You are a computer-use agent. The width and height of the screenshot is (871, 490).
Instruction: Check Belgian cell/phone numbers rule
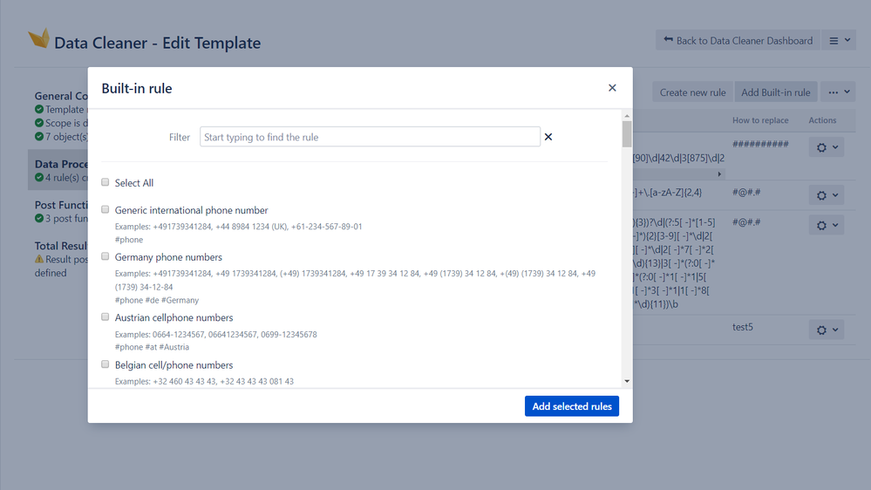[105, 364]
